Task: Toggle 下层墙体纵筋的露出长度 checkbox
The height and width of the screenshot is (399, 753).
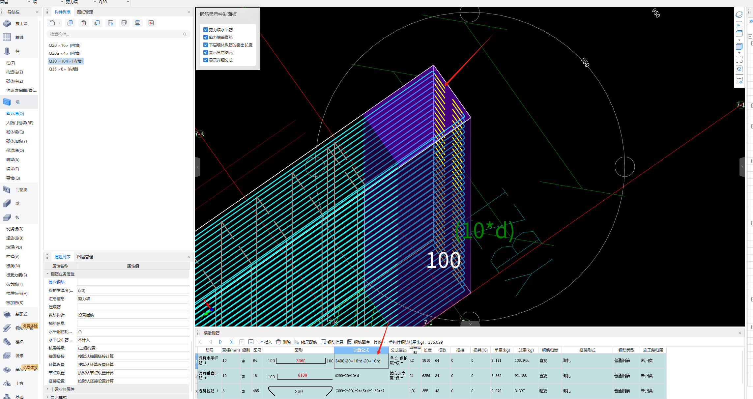Action: [206, 45]
